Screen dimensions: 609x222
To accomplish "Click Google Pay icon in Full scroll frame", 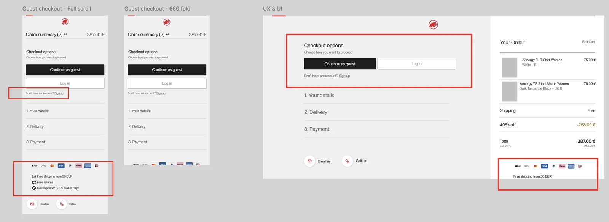I will pyautogui.click(x=43, y=166).
